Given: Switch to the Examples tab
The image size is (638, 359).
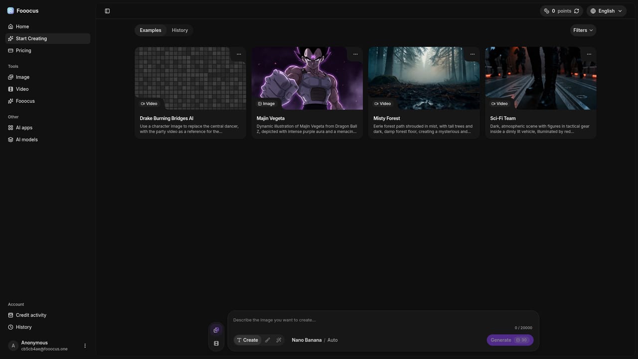Looking at the screenshot, I should click(x=151, y=30).
